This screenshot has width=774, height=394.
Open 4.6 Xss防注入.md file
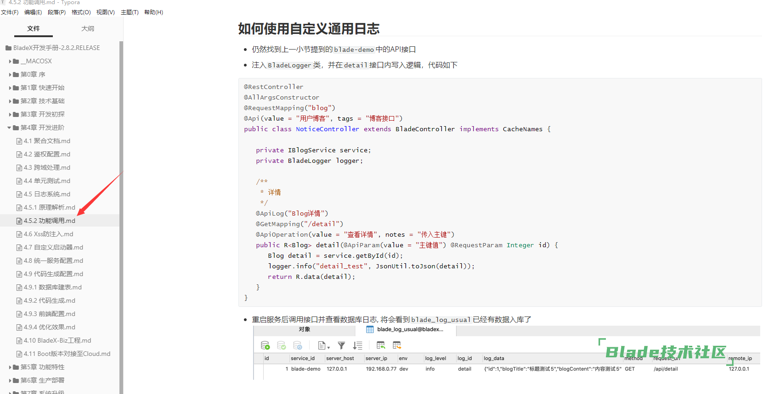[x=49, y=234]
